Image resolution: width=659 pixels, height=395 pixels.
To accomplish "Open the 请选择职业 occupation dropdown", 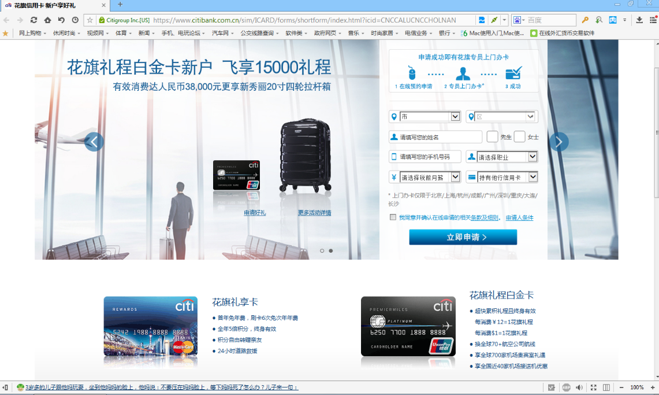I will 507,157.
